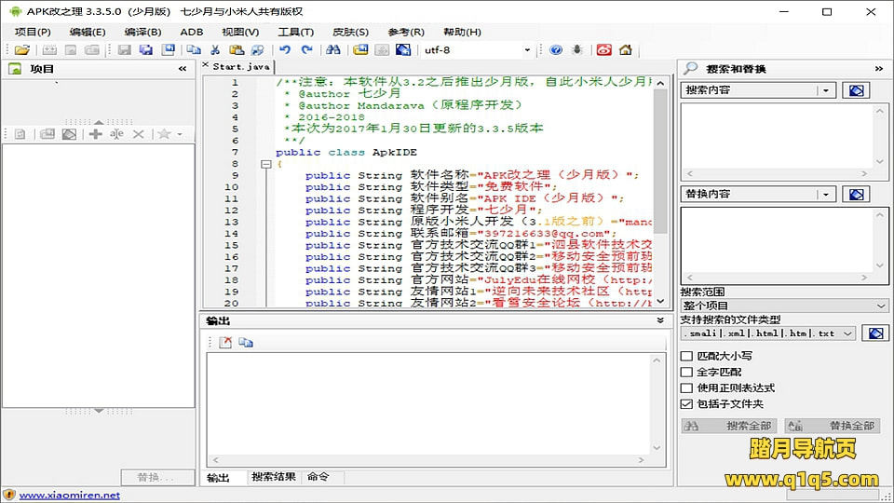894x503 pixels.
Task: Click the redo arrow icon
Action: pyautogui.click(x=305, y=50)
